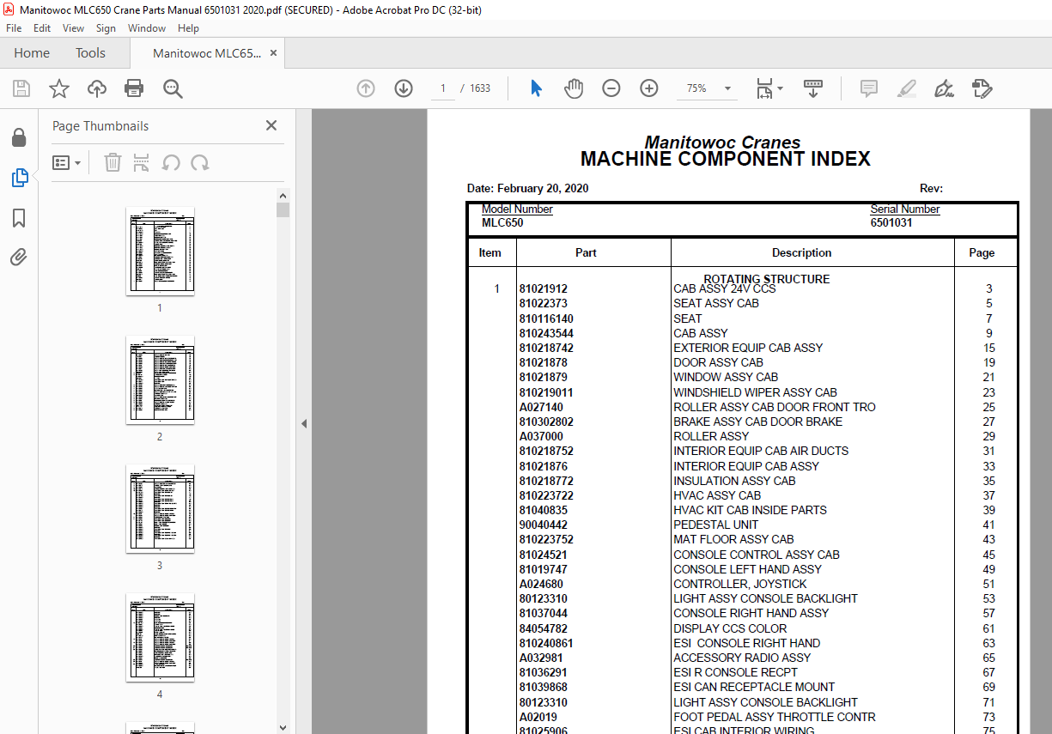Click WINDSHIELD WIPER ASSY CAB text
The width and height of the screenshot is (1052, 734).
pyautogui.click(x=755, y=392)
